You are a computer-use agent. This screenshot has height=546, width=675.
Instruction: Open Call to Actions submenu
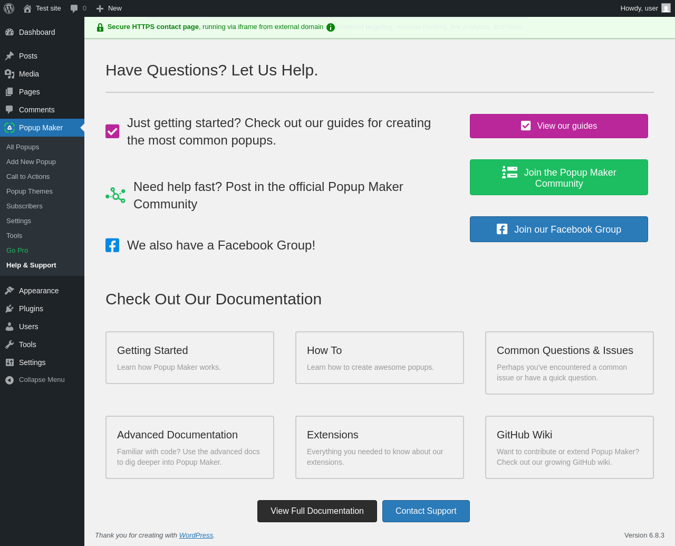coord(42,177)
